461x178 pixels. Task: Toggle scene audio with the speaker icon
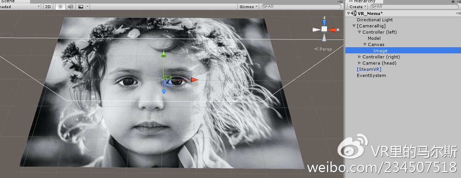click(70, 7)
